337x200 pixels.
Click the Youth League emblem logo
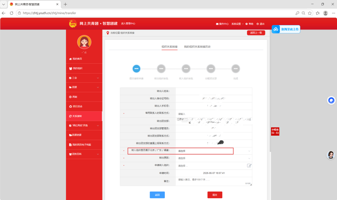(x=73, y=24)
